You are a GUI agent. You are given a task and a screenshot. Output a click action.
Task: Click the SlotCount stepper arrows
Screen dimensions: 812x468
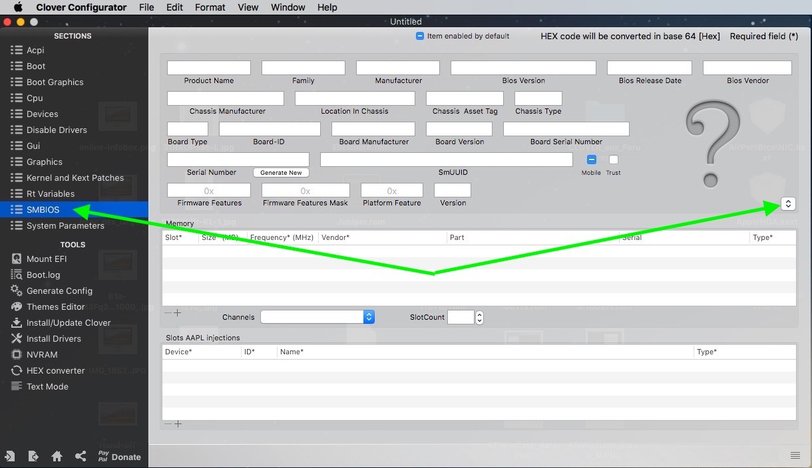click(479, 318)
